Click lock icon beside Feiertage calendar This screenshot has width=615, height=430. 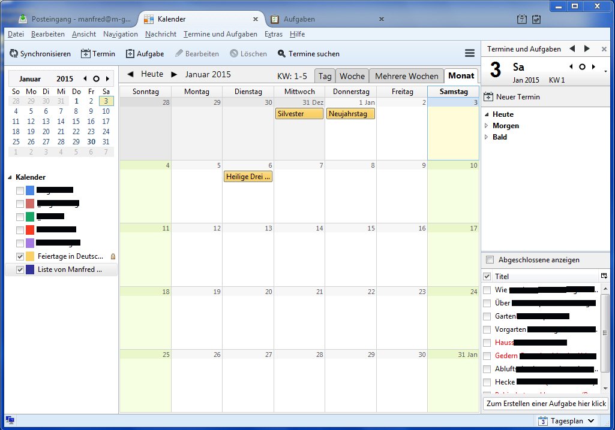tap(113, 256)
